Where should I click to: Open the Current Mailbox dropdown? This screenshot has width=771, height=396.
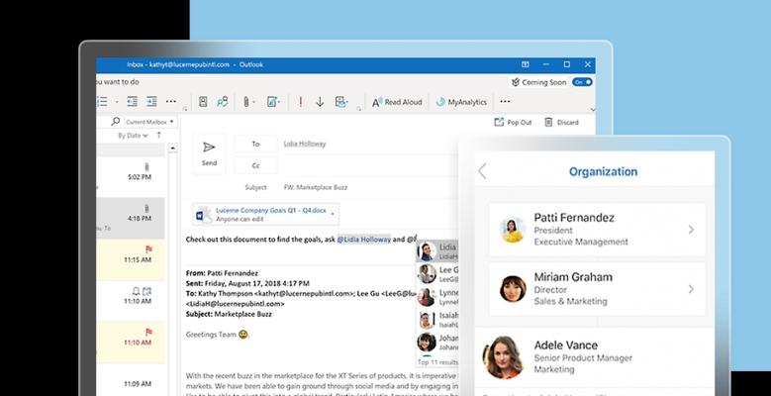coord(149,122)
